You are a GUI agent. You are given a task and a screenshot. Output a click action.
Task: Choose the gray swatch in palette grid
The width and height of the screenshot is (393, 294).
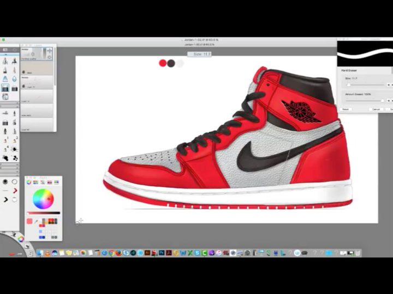pyautogui.click(x=54, y=237)
